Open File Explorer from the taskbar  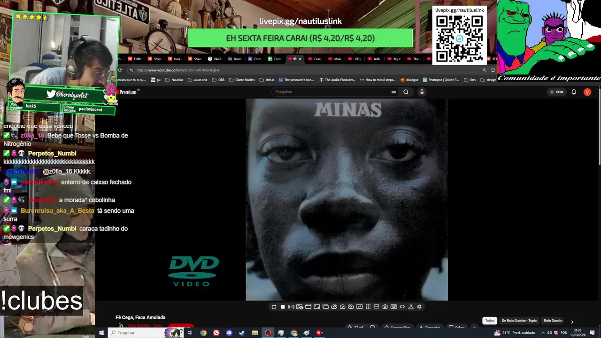pos(255,333)
